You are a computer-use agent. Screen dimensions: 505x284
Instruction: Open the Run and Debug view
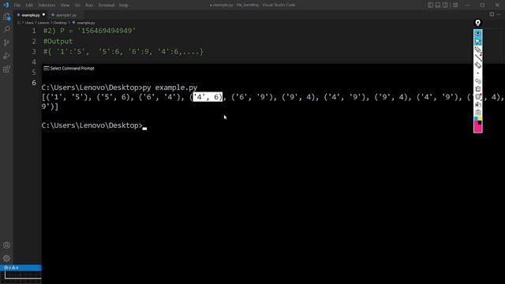[x=6, y=56]
